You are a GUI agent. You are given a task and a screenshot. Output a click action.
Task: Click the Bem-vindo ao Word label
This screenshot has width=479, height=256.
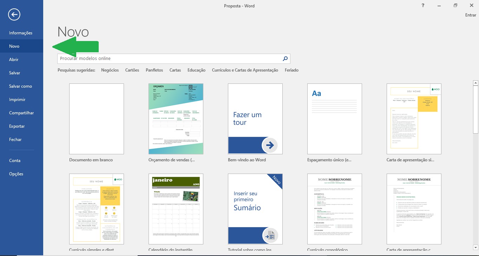(247, 160)
